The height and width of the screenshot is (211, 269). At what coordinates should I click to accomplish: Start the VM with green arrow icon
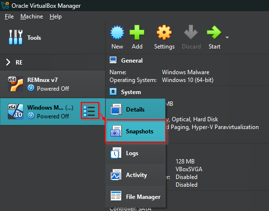(214, 32)
